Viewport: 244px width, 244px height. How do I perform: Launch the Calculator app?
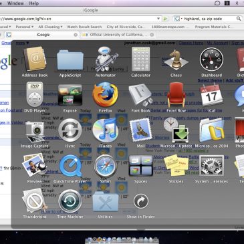pos(140,59)
